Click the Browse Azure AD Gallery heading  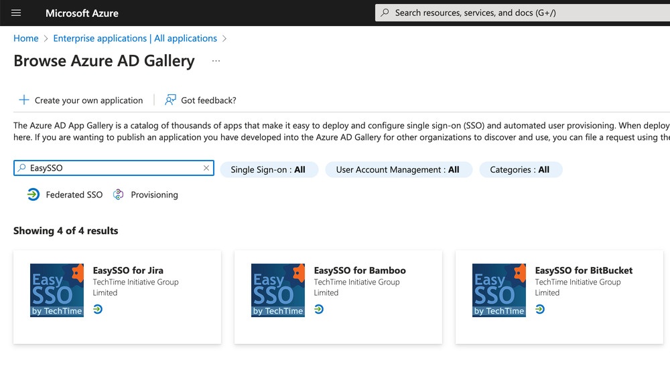point(104,61)
